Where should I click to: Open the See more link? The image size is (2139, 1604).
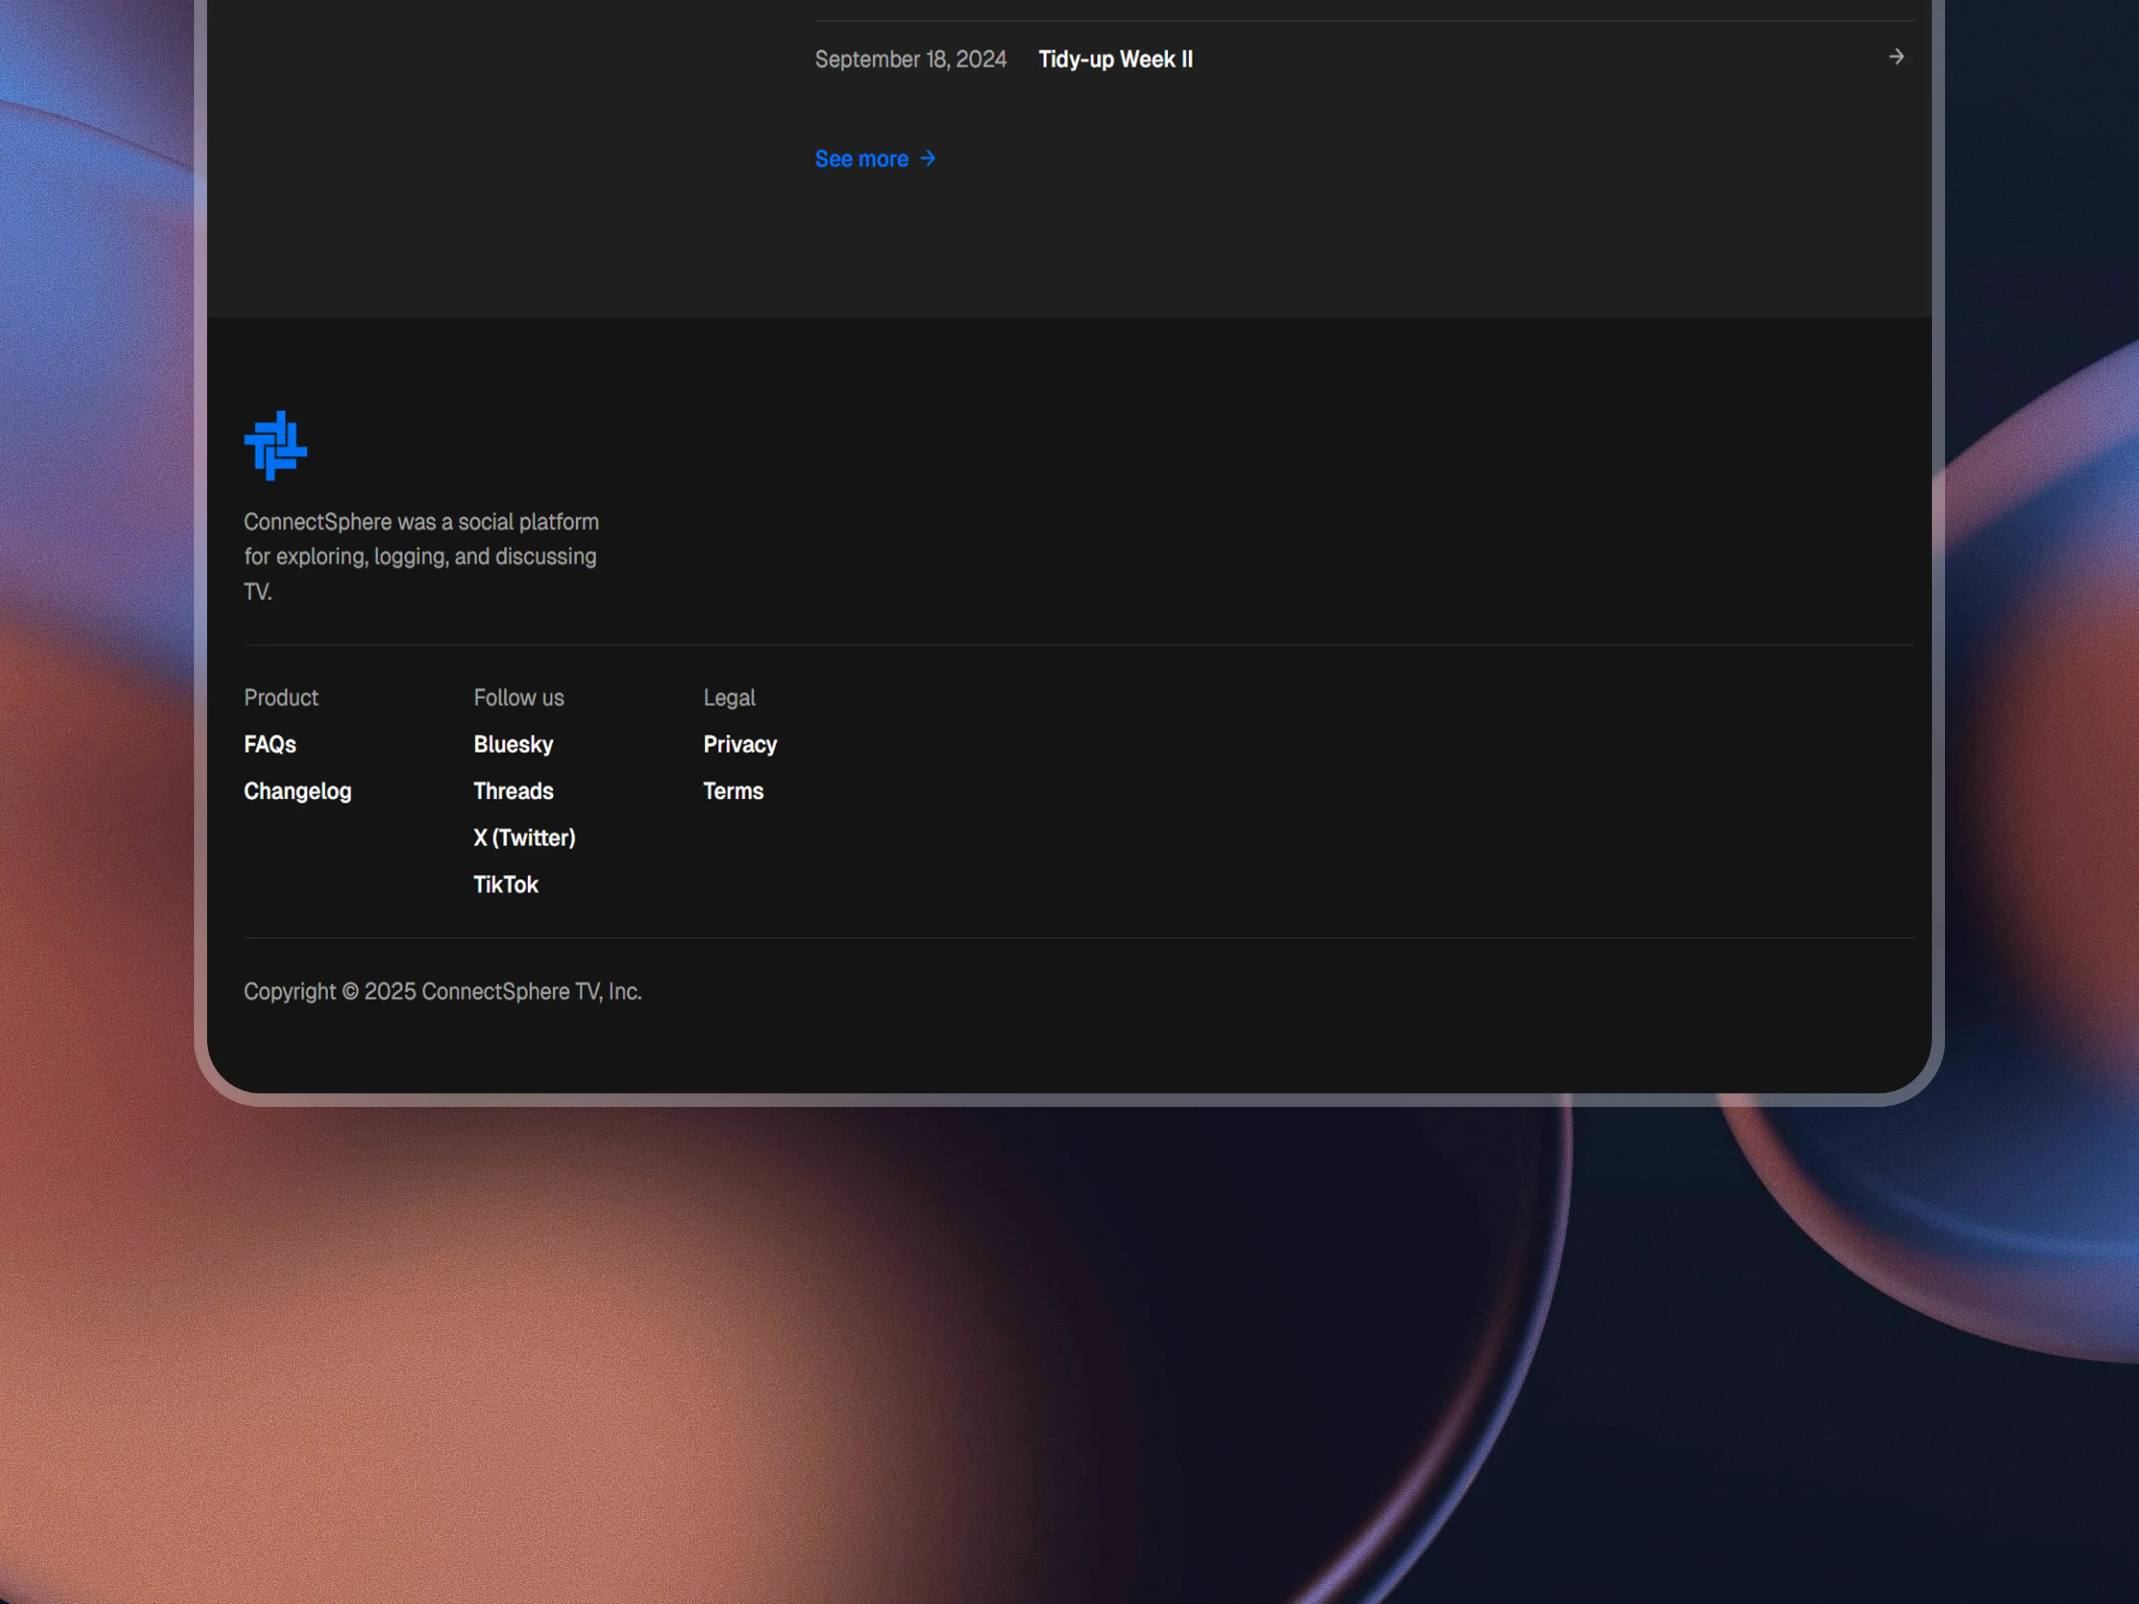click(861, 158)
